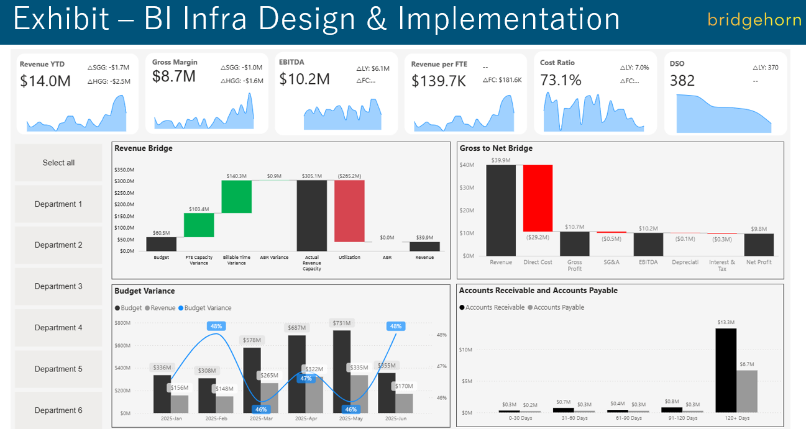This screenshot has height=434, width=806.
Task: Select the $336M budget bar for 2025-Jan
Action: (x=162, y=394)
